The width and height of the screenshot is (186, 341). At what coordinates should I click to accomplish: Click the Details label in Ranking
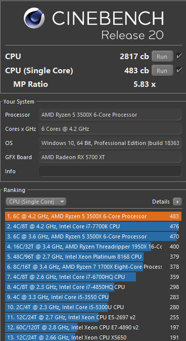(161, 202)
